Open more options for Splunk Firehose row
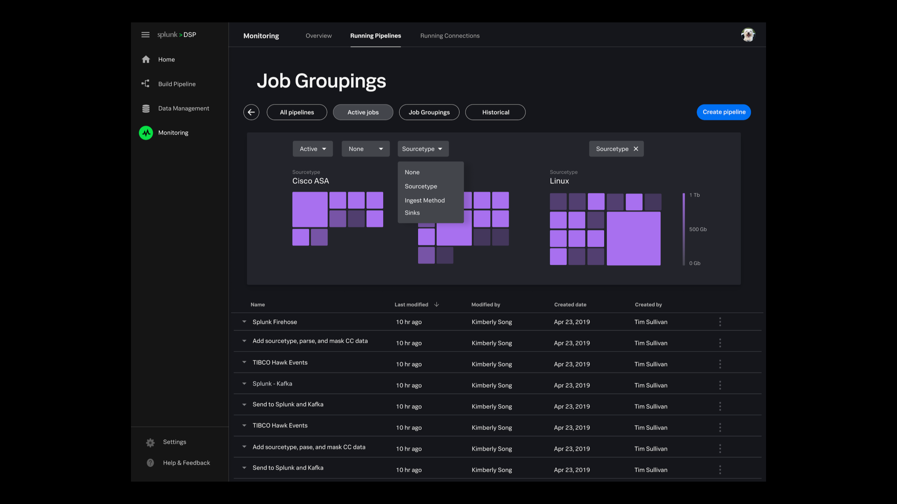 click(720, 322)
